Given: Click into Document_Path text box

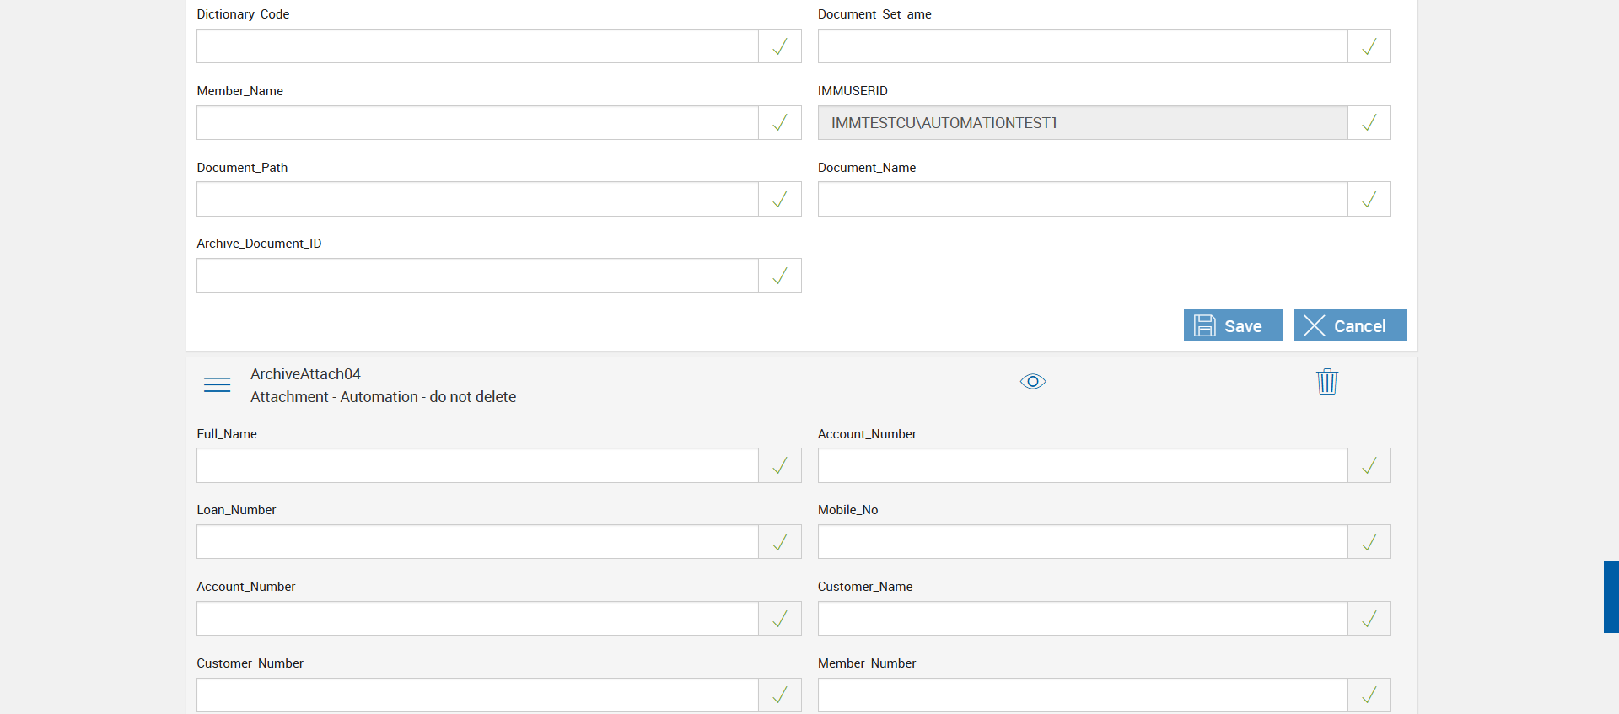Looking at the screenshot, I should coord(477,200).
